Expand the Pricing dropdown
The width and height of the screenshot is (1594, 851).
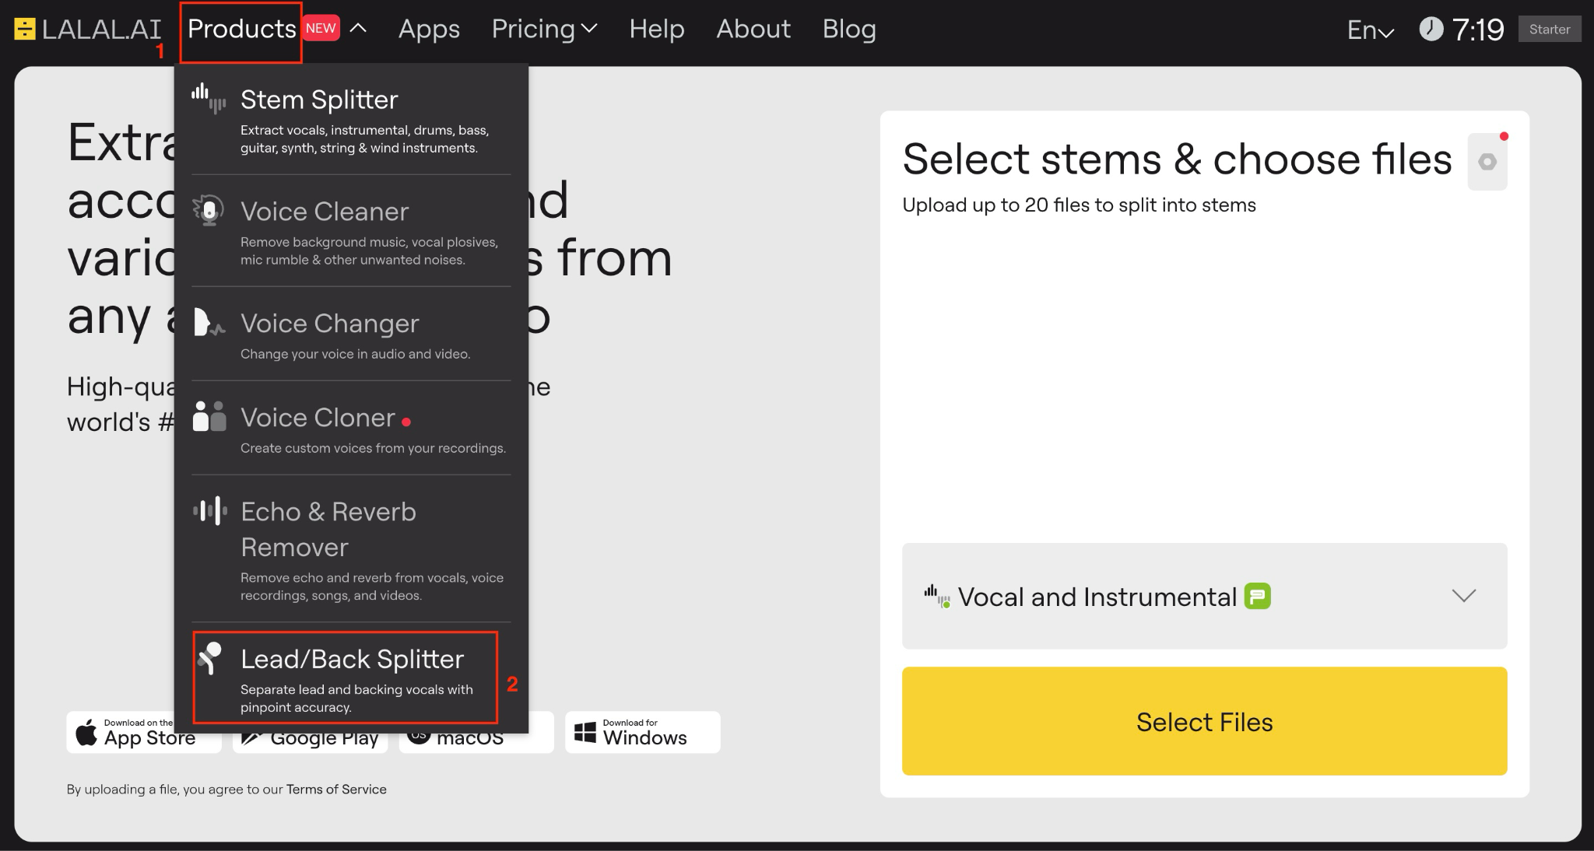544,29
